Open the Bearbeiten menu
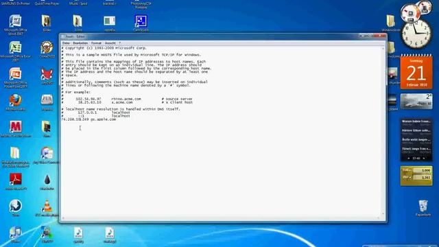The width and height of the screenshot is (439, 247). pyautogui.click(x=80, y=43)
